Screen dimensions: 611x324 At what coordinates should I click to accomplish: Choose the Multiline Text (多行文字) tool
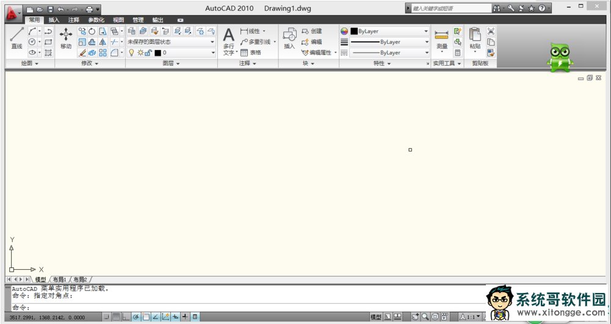pos(228,41)
